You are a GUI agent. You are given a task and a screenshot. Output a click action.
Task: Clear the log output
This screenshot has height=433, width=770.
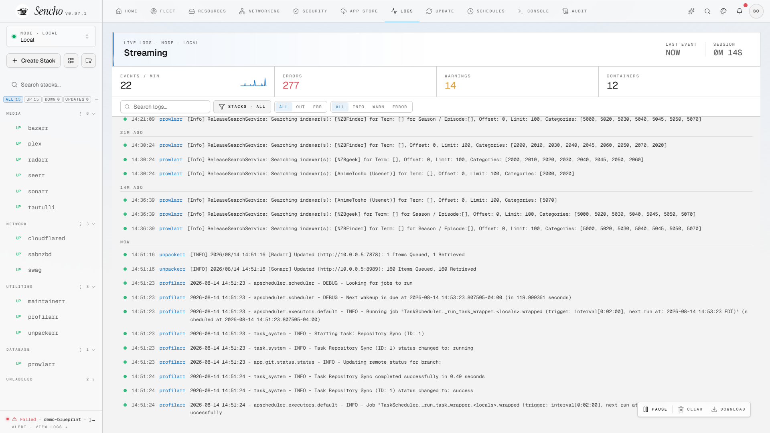[691, 409]
